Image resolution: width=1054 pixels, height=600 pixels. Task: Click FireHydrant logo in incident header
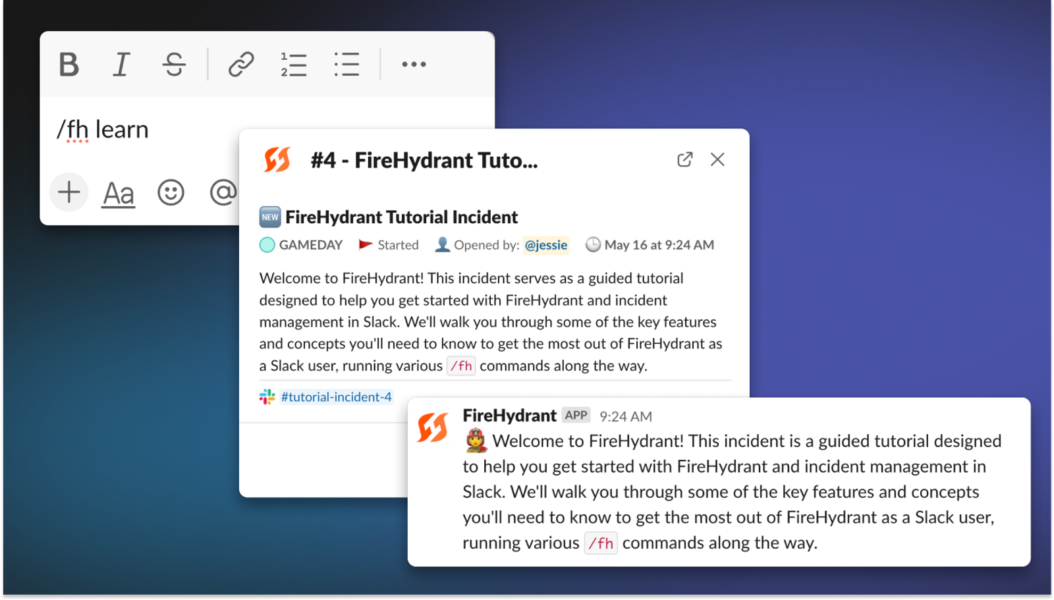click(x=277, y=159)
